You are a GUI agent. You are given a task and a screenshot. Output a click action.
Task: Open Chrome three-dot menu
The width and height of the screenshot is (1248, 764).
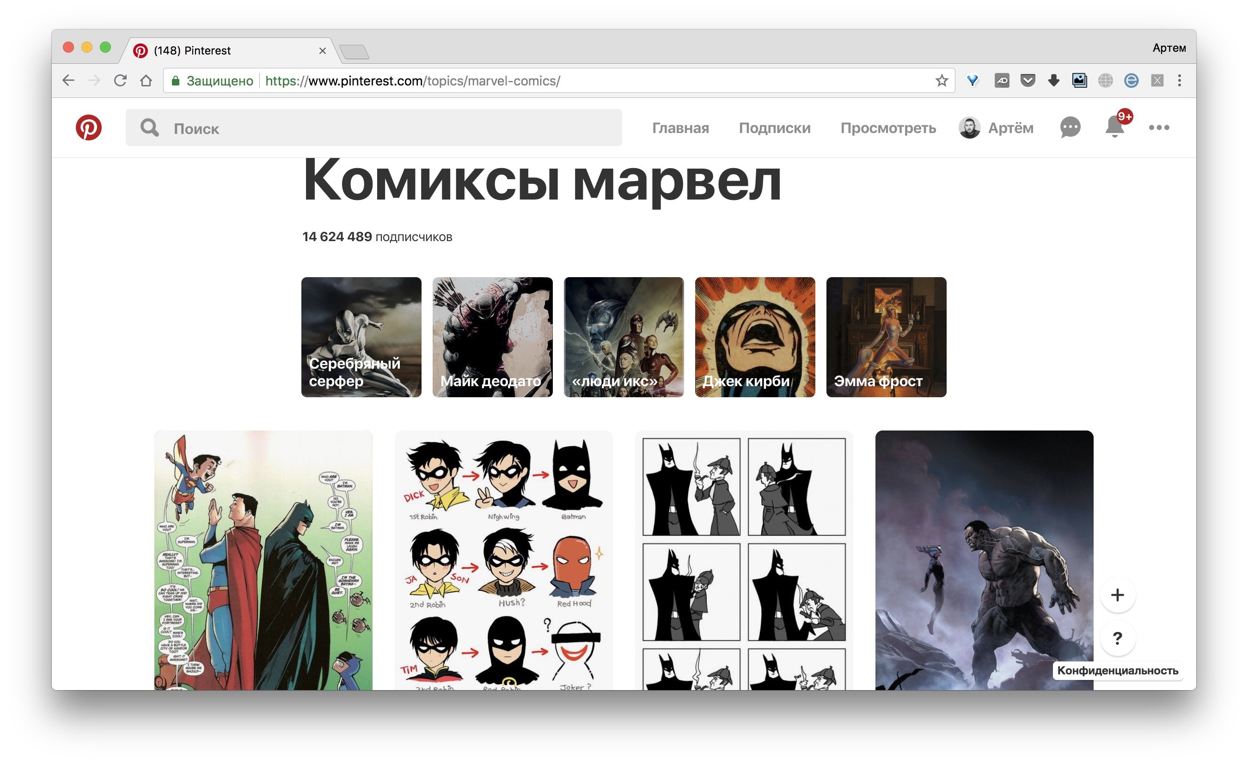[x=1180, y=80]
